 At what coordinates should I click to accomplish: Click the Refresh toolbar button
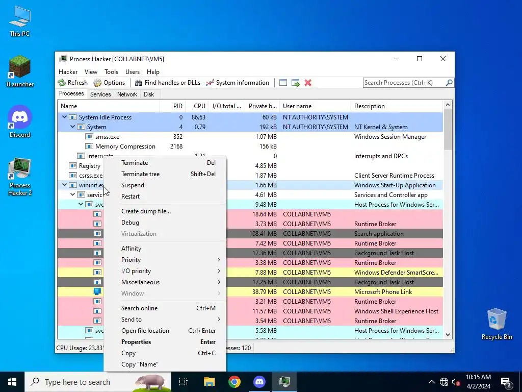click(72, 83)
